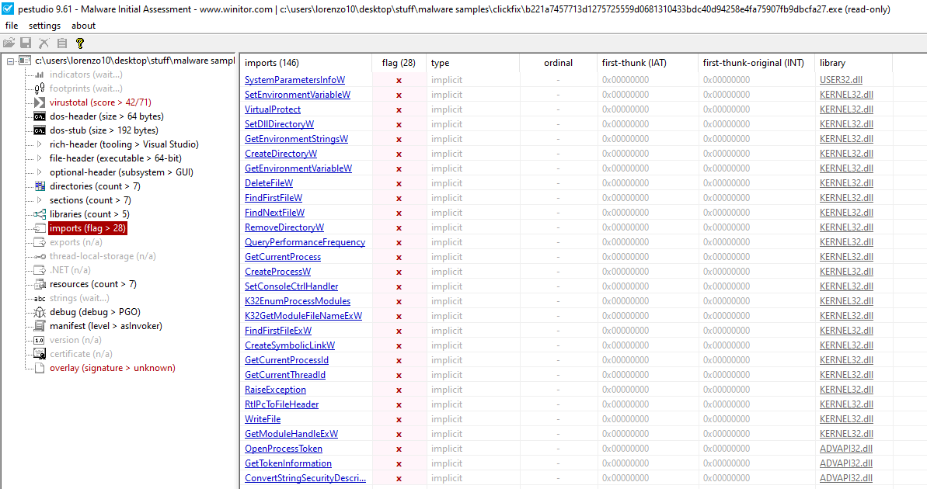Click the imports node icon
Screen dimensions: 927x489
click(x=40, y=228)
